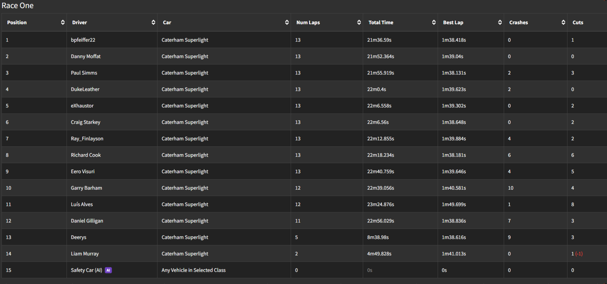The width and height of the screenshot is (607, 284).
Task: Select driver name Paul Simms
Action: pyautogui.click(x=84, y=73)
